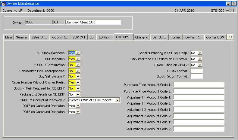Click the Standard Client (3pl) name field
The width and height of the screenshot is (238, 140).
point(93,22)
